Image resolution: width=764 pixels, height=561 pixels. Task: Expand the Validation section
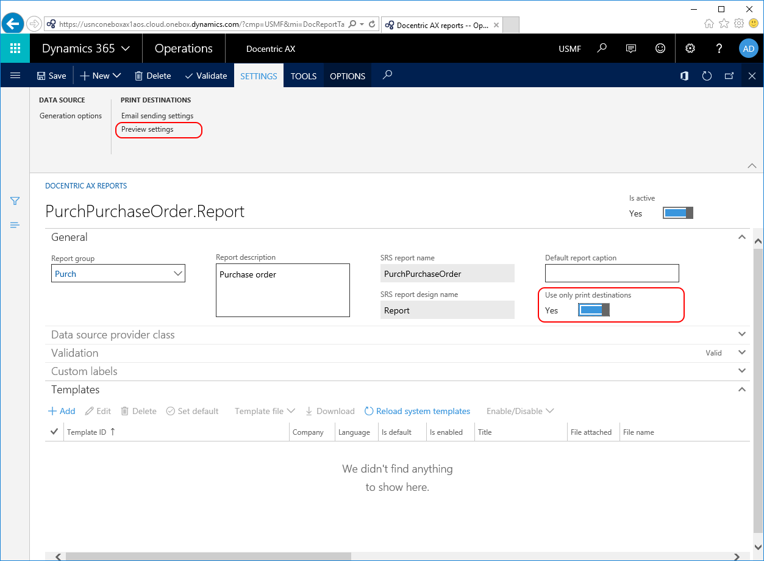pos(742,352)
